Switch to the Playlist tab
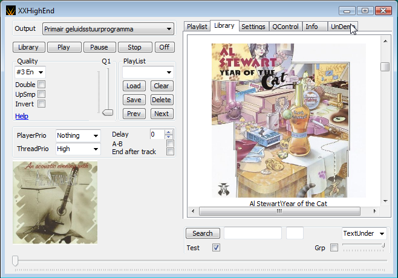This screenshot has height=278, width=398. [x=197, y=27]
